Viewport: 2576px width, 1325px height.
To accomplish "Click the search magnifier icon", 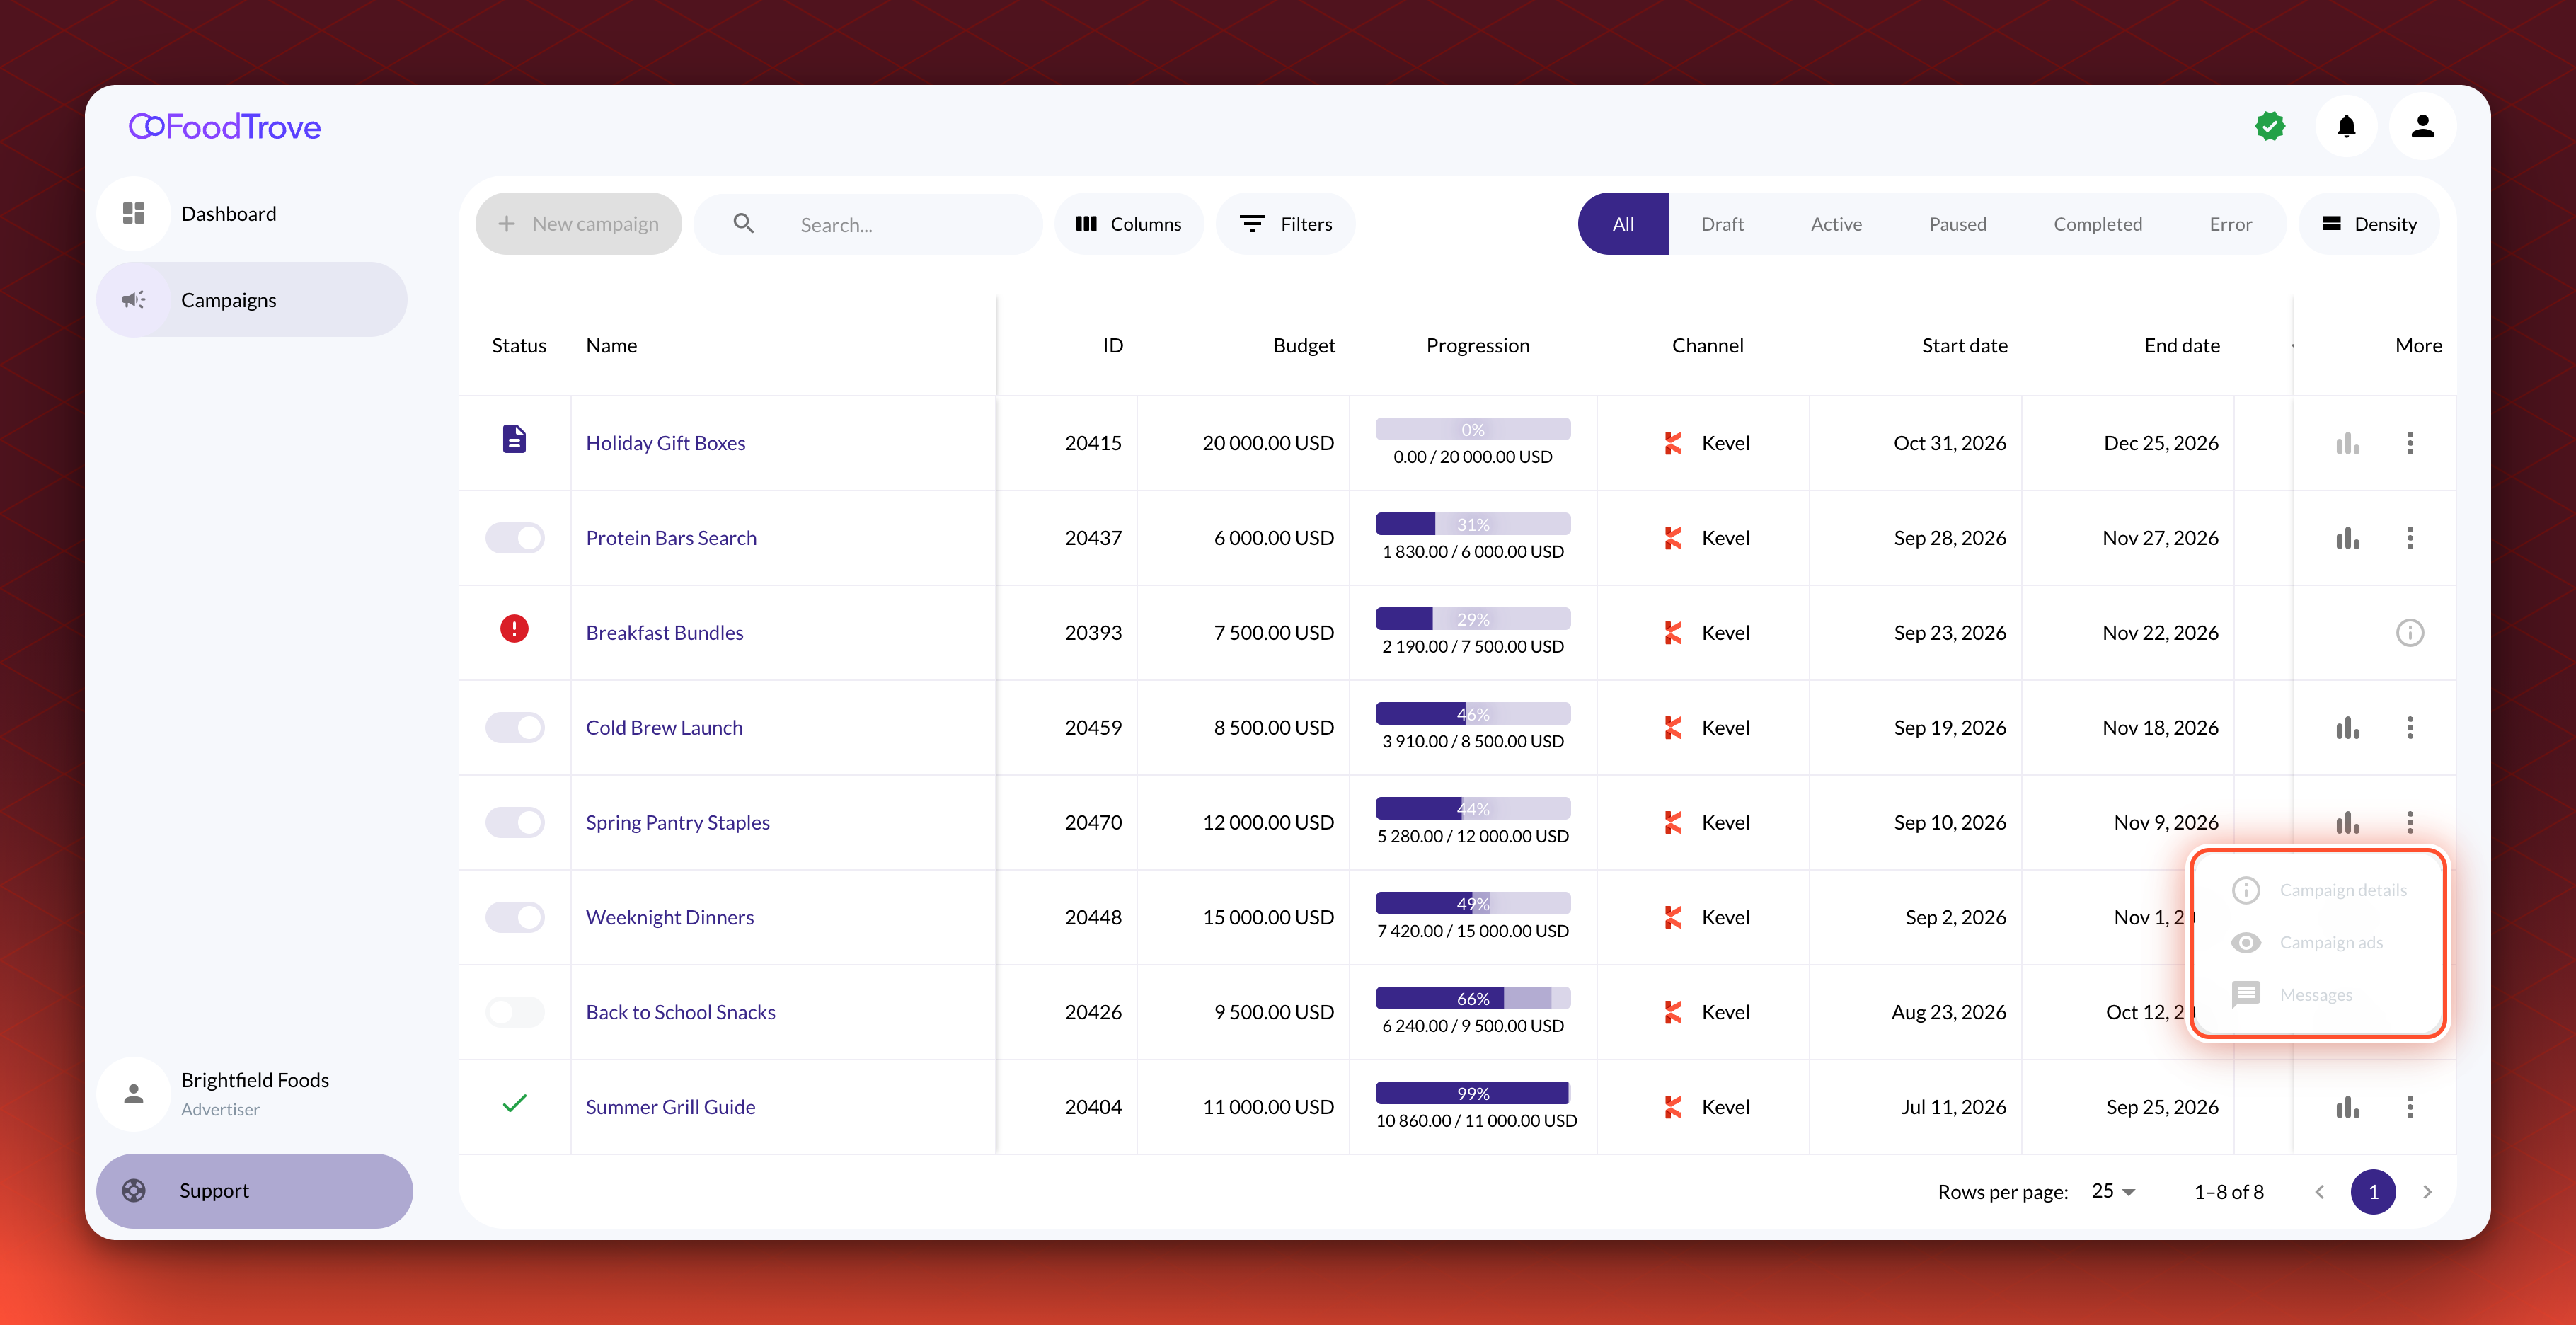I will tap(743, 223).
